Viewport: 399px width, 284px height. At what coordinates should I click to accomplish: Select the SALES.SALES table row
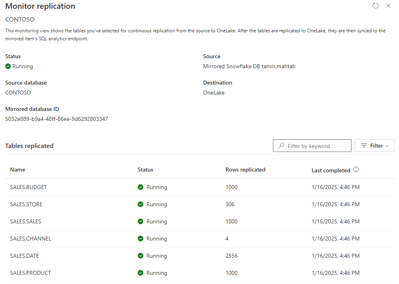[x=200, y=221]
